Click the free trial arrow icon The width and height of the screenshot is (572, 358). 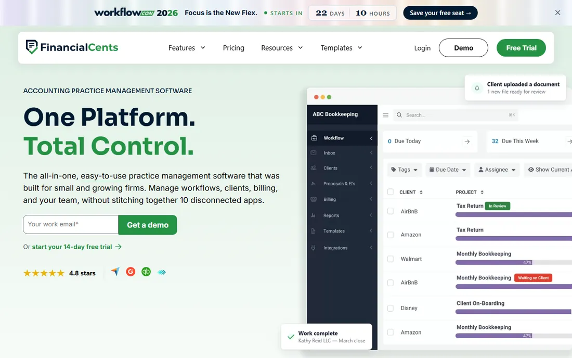[118, 247]
